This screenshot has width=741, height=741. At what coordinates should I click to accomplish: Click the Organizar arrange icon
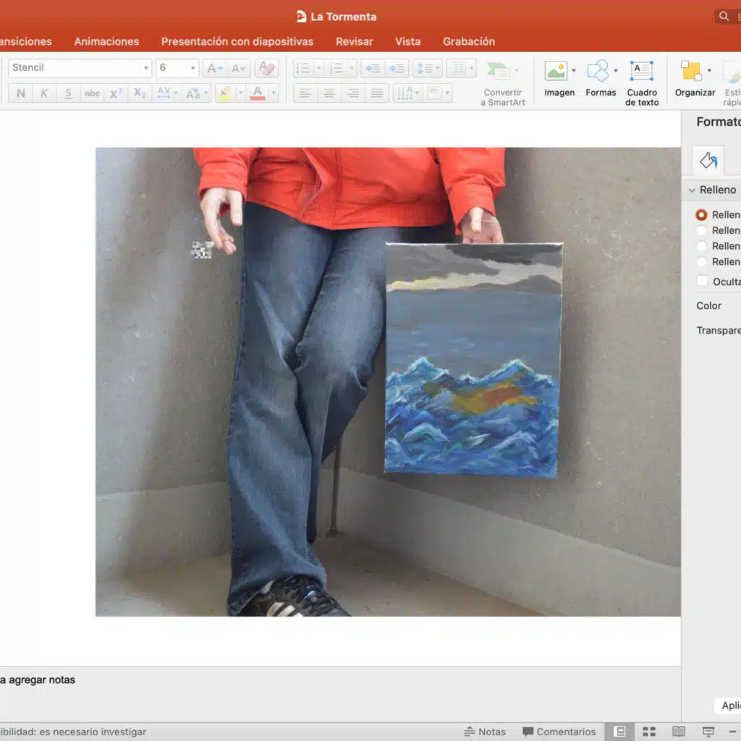coord(691,72)
